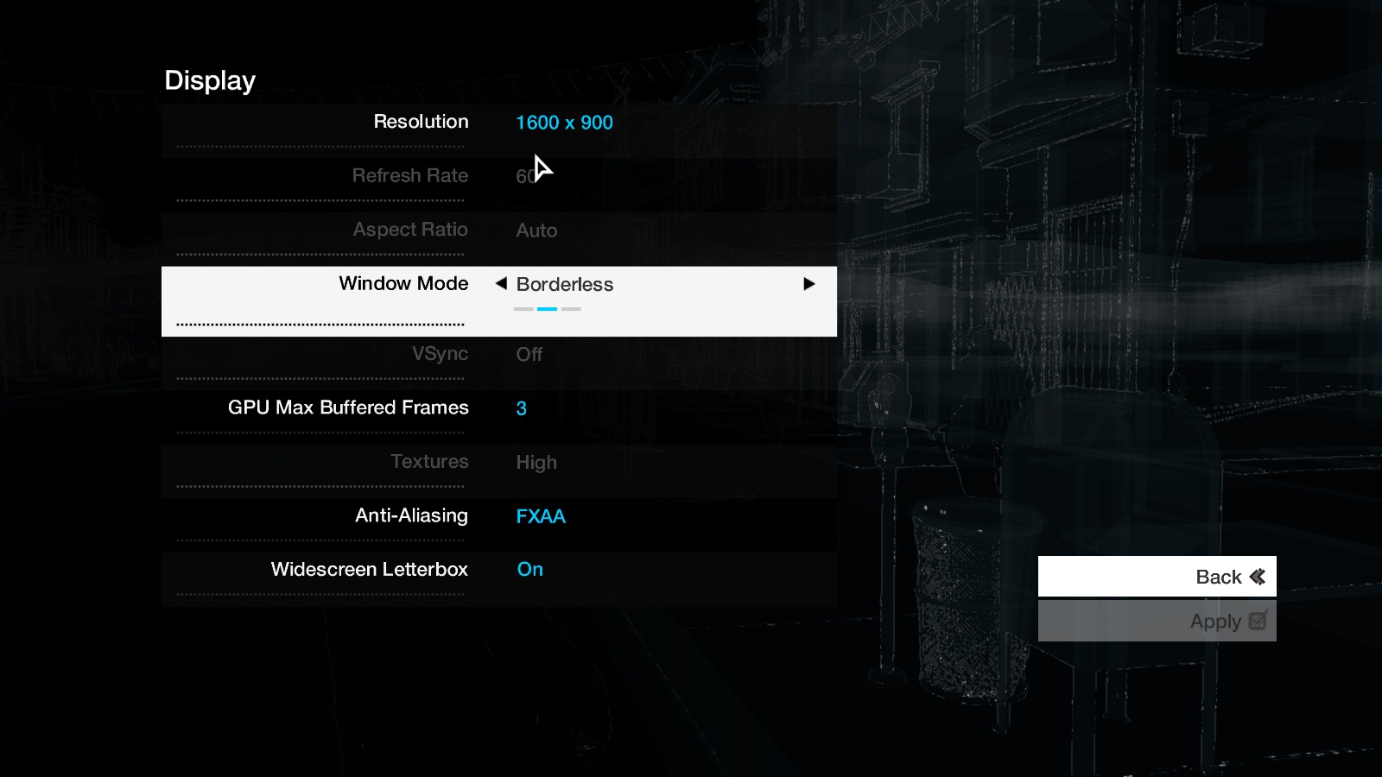Toggle the VSync Off value
Viewport: 1382px width, 777px height.
pos(529,355)
